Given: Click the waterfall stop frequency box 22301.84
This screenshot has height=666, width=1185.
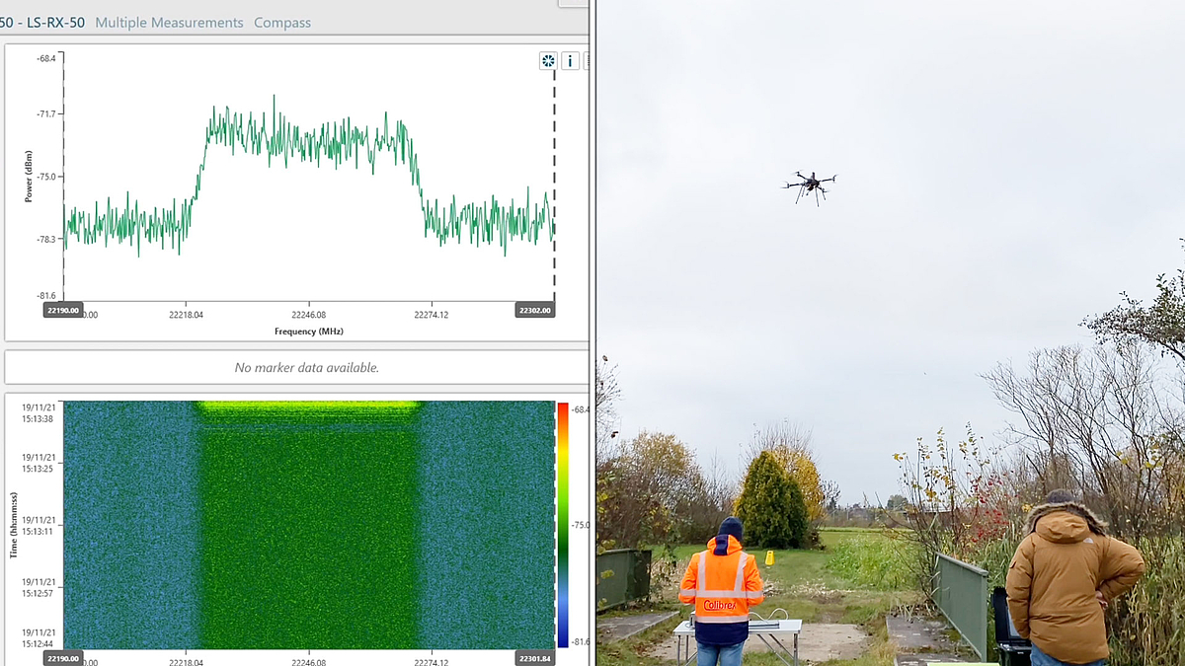Looking at the screenshot, I should point(535,657).
